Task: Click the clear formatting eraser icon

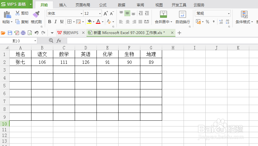Action: [x=109, y=22]
